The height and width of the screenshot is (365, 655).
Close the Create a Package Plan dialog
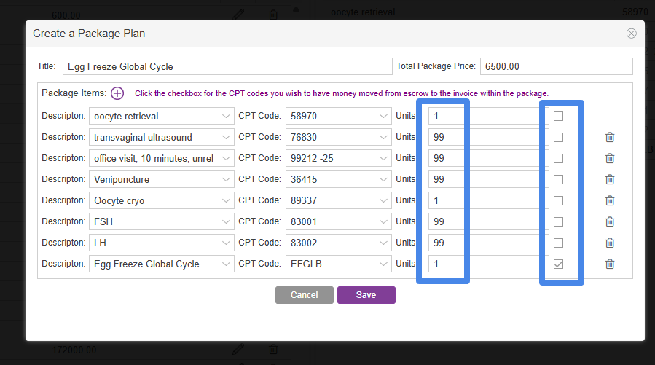[x=631, y=34]
